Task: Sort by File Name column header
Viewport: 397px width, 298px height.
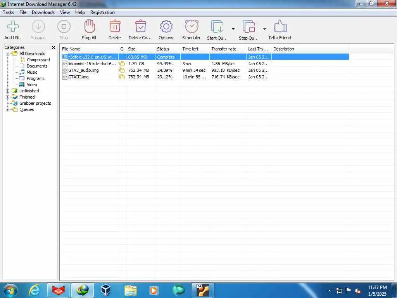Action: [89, 49]
